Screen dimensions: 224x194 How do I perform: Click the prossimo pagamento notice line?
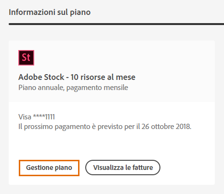tap(105, 127)
